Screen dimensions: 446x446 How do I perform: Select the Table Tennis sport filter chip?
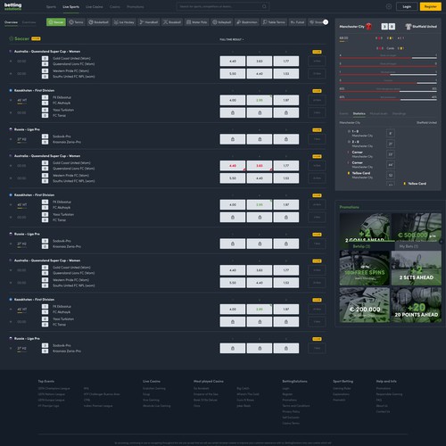[274, 22]
